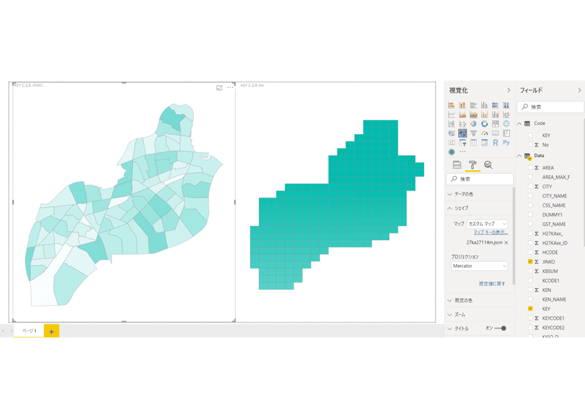Image resolution: width=585 pixels, height=418 pixels.
Task: Switch to the Format paint roller tab
Action: click(472, 165)
